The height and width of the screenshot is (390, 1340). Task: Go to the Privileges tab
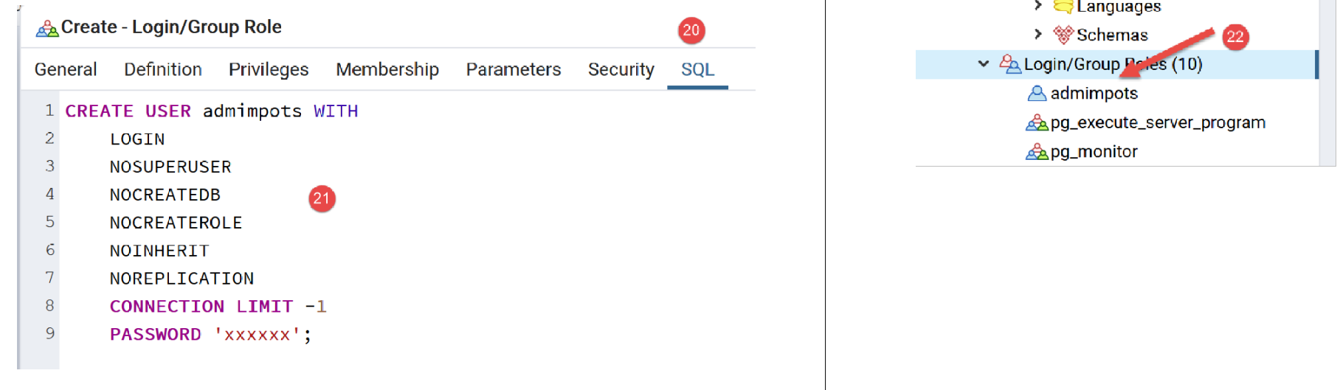coord(269,69)
